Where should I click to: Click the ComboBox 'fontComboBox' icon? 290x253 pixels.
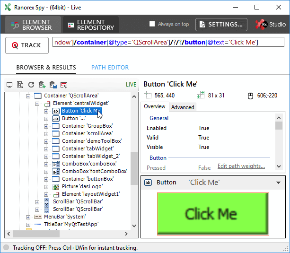[x=56, y=172]
